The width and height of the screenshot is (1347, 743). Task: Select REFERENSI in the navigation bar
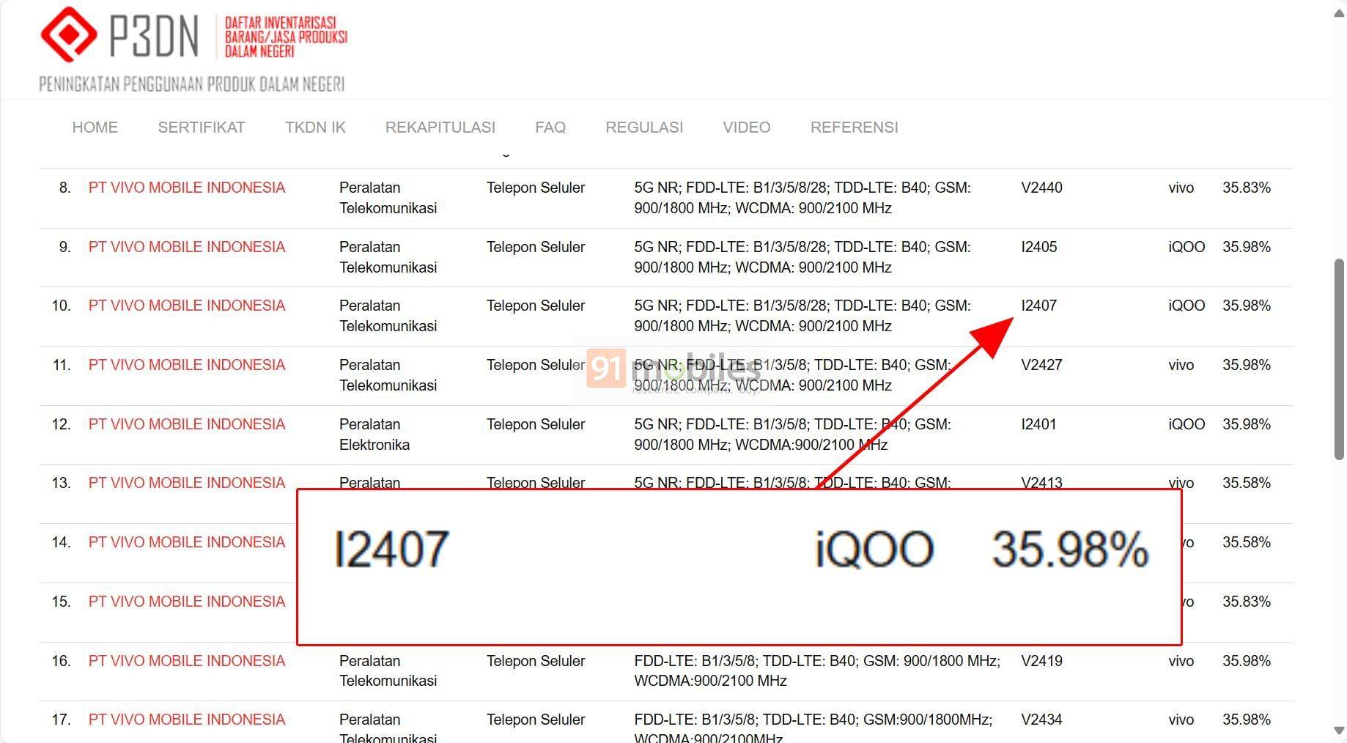pos(855,127)
